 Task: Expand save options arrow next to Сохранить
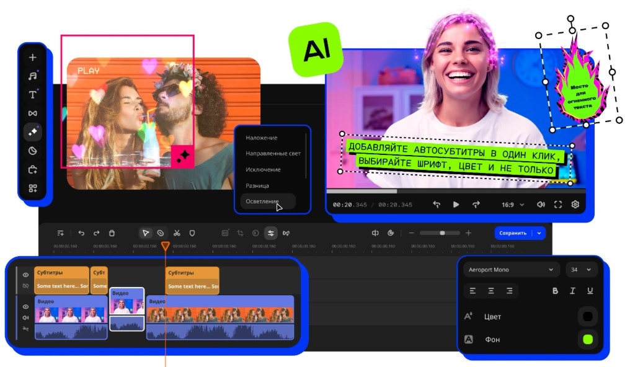pos(539,233)
